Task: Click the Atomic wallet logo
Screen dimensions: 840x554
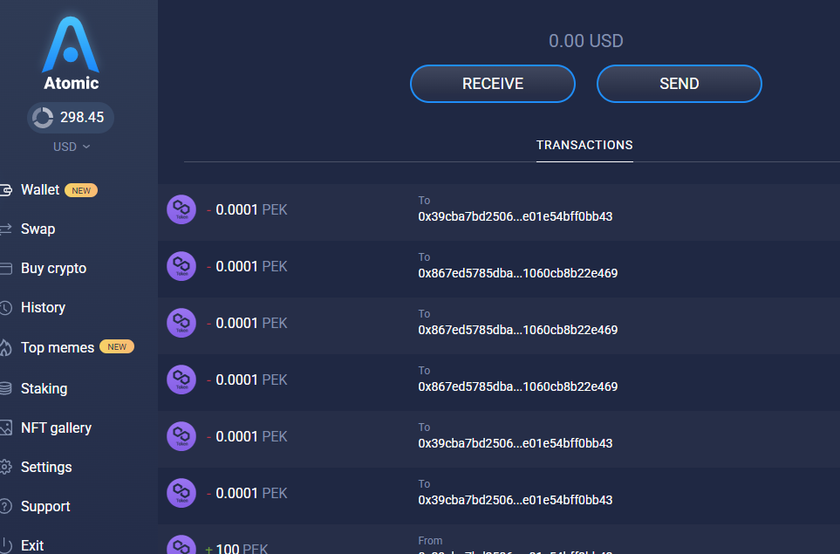Action: [71, 46]
